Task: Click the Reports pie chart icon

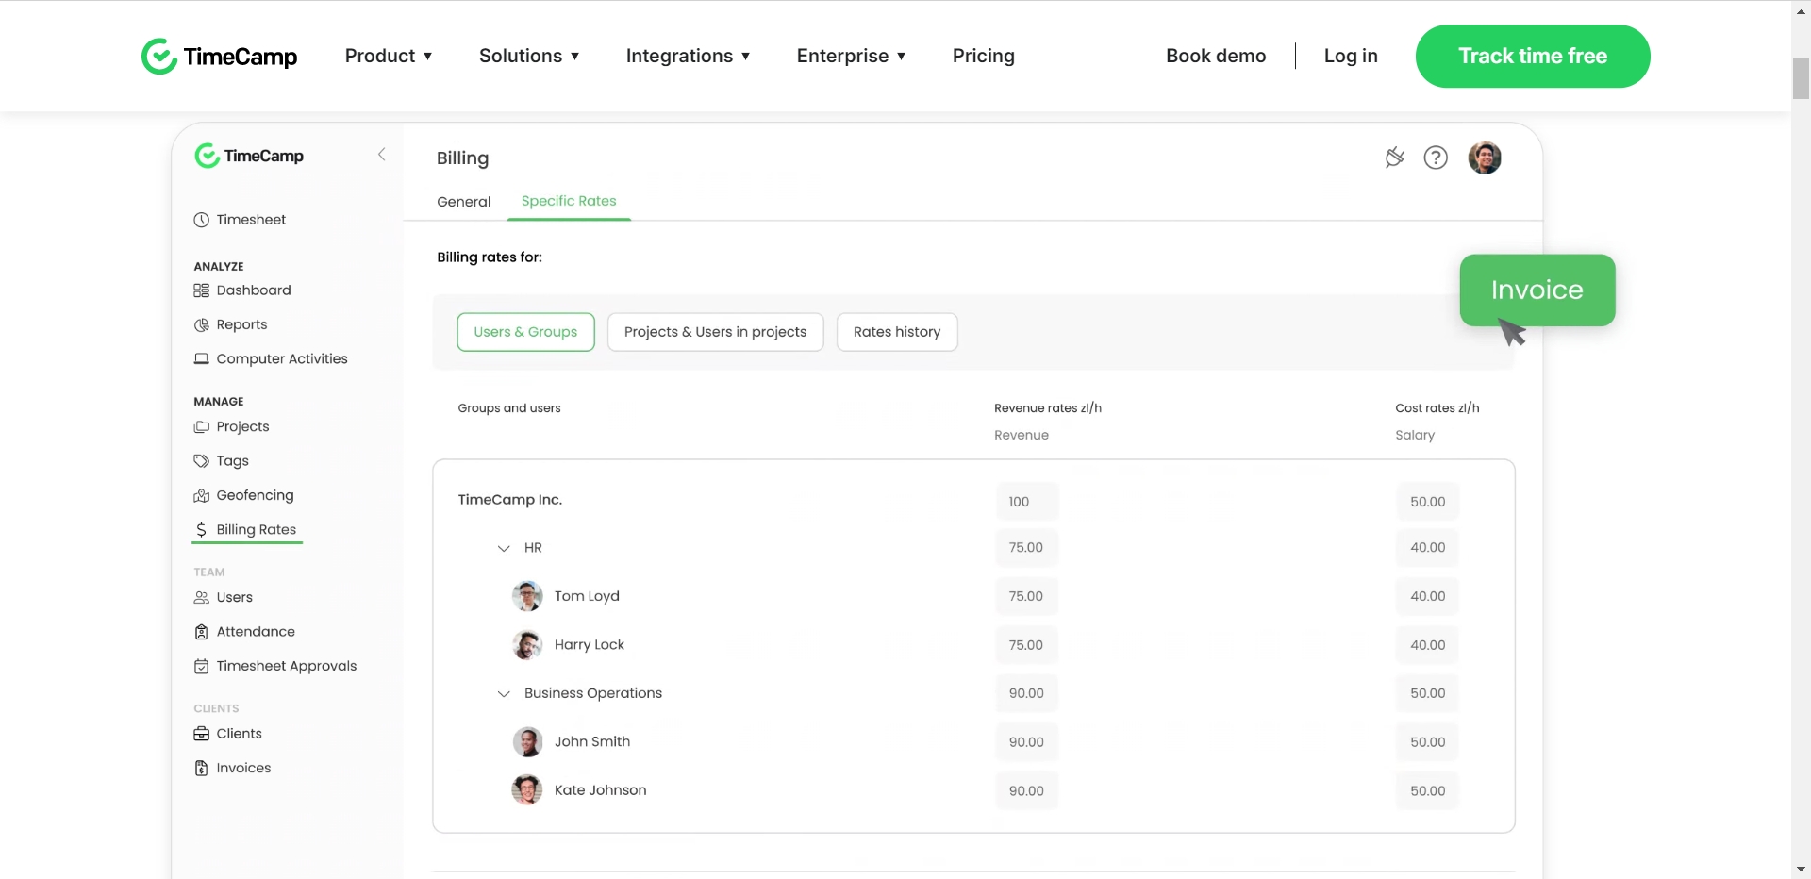Action: [x=201, y=325]
